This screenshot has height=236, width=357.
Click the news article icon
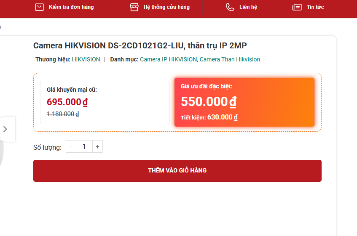tap(297, 7)
